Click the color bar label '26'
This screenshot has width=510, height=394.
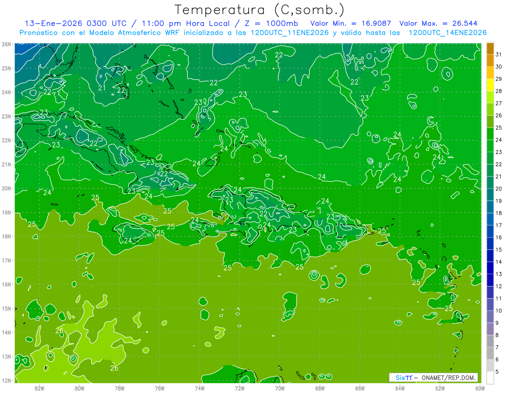[x=499, y=116]
